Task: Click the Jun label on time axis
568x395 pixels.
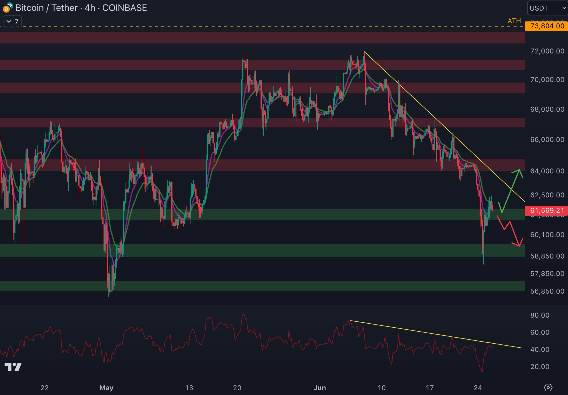Action: pos(319,388)
